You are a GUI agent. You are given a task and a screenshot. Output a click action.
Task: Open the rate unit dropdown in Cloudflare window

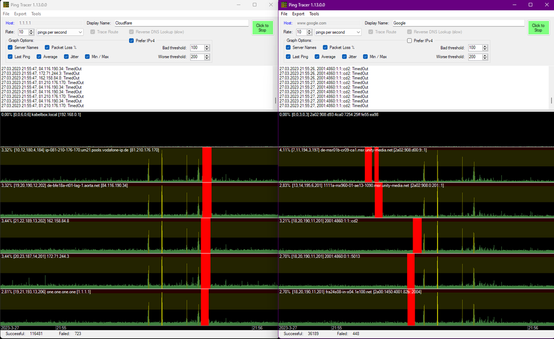pyautogui.click(x=79, y=32)
